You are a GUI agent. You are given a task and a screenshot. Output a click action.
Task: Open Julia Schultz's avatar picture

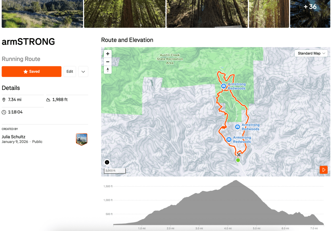pos(82,139)
